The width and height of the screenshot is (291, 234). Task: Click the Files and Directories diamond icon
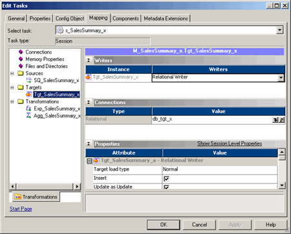[21, 66]
